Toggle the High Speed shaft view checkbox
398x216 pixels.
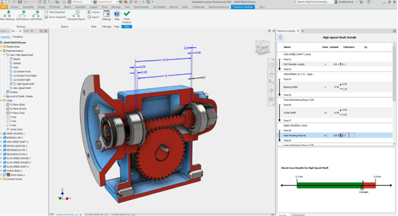coord(11,84)
